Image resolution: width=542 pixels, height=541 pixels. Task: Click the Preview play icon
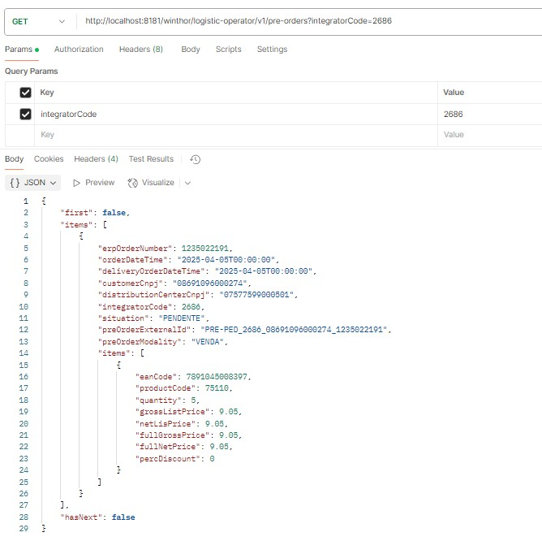[78, 183]
